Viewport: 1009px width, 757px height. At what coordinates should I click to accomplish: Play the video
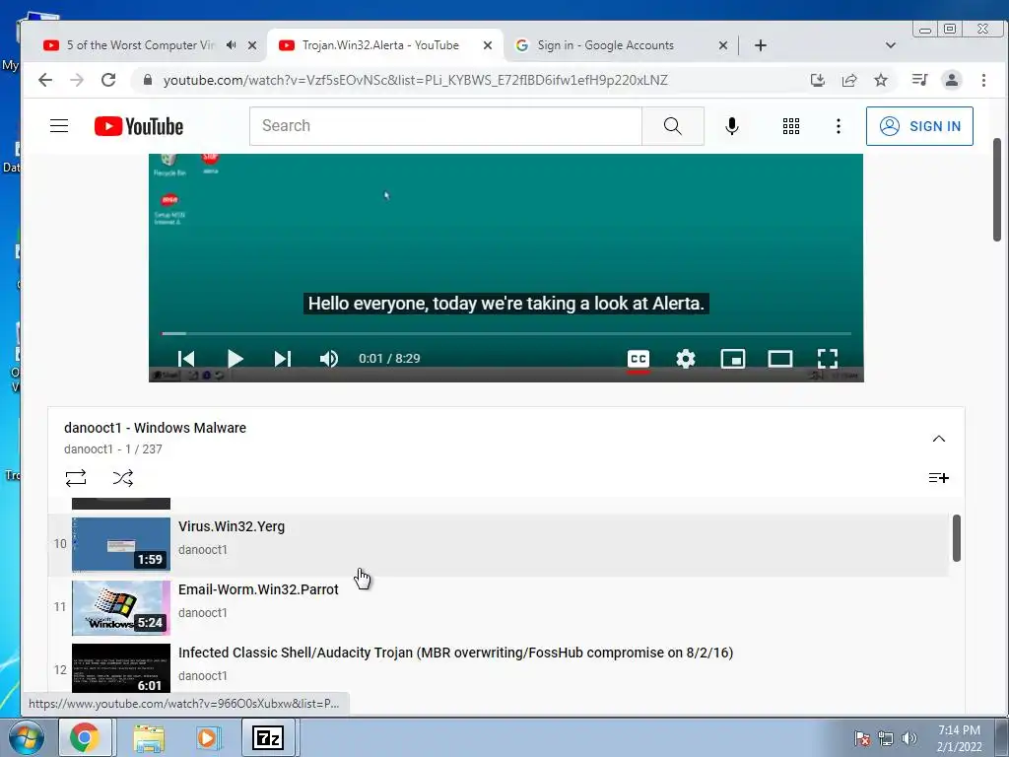(x=235, y=359)
